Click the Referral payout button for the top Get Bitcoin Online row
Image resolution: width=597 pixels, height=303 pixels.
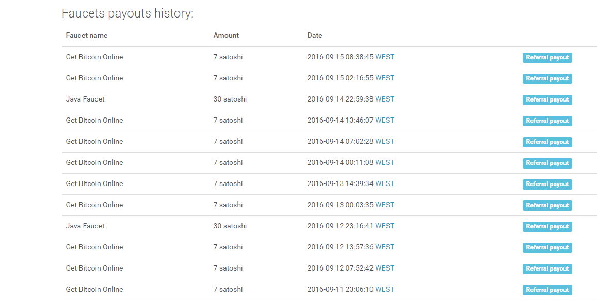pyautogui.click(x=547, y=57)
